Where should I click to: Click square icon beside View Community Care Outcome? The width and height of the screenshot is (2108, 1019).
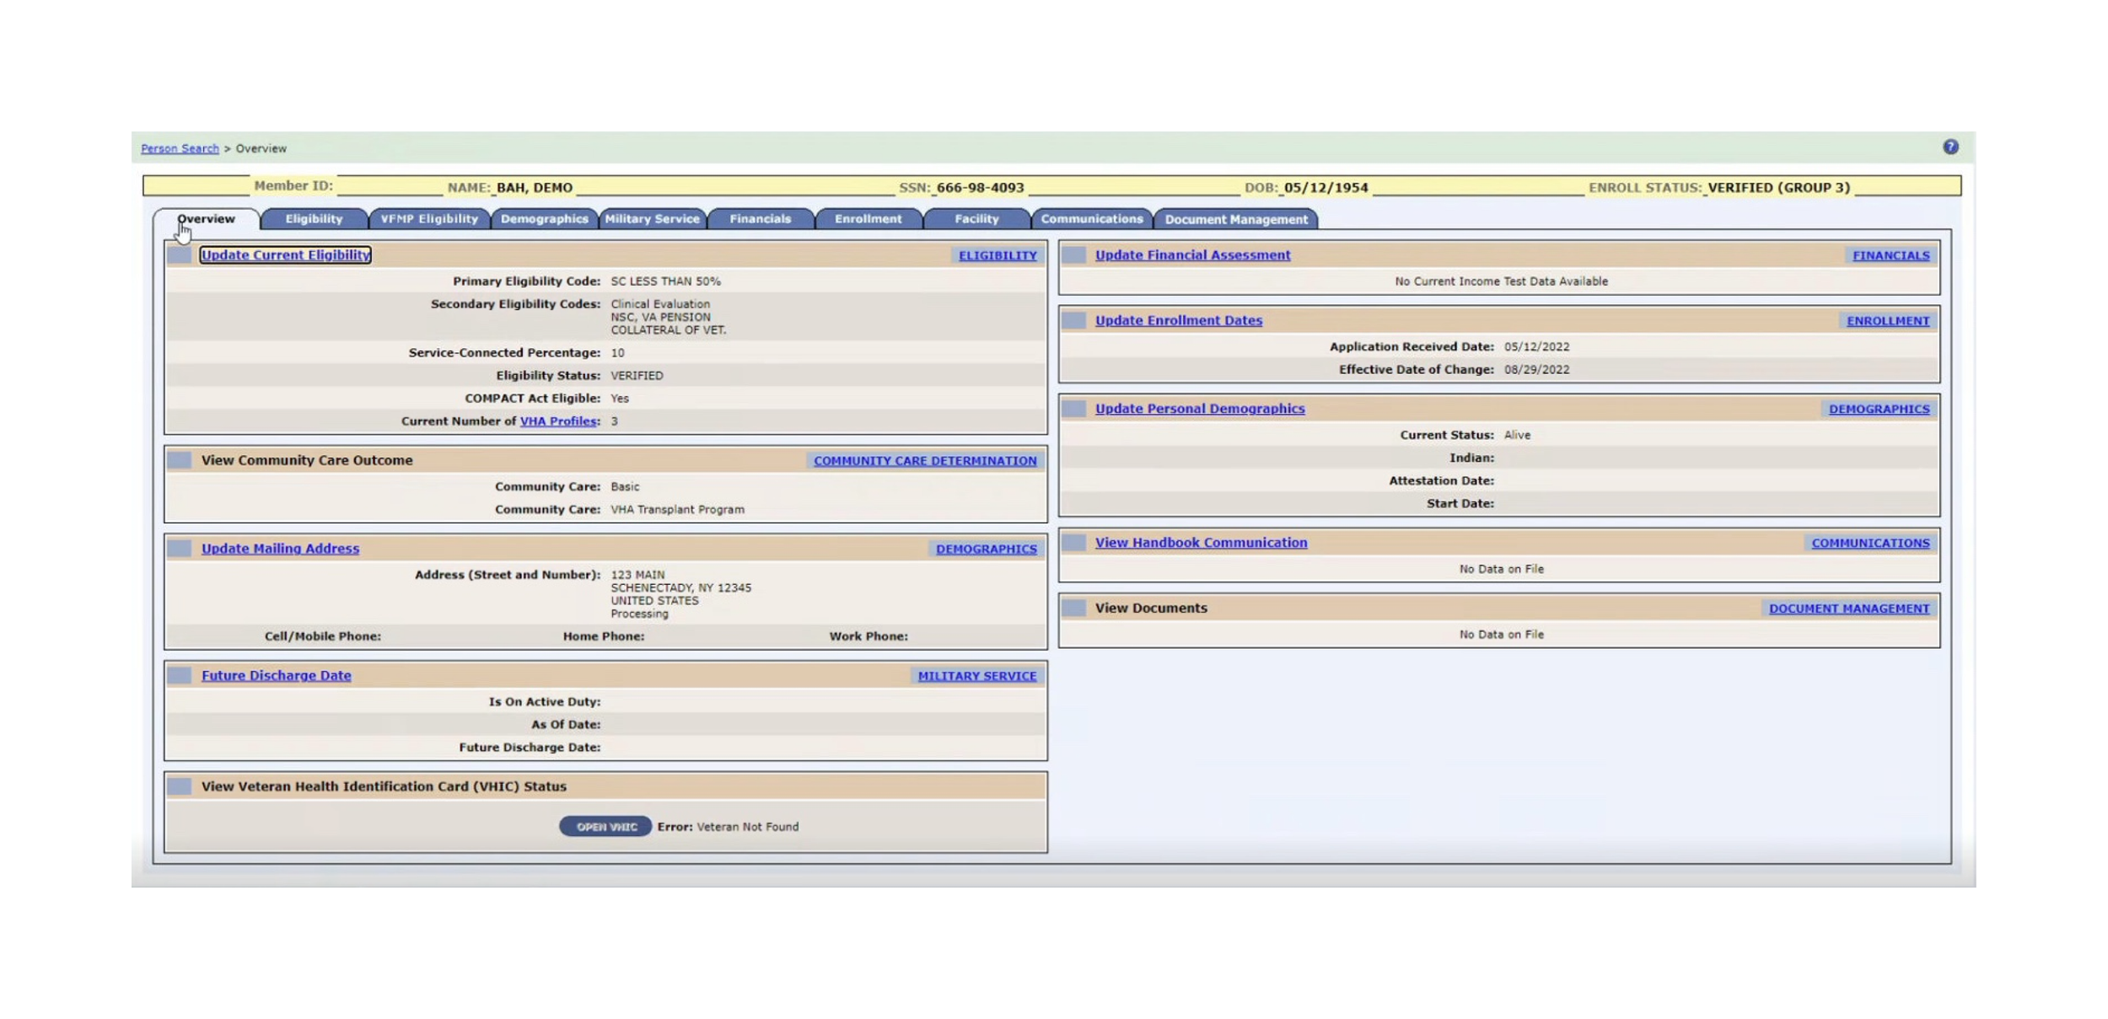[x=179, y=460]
